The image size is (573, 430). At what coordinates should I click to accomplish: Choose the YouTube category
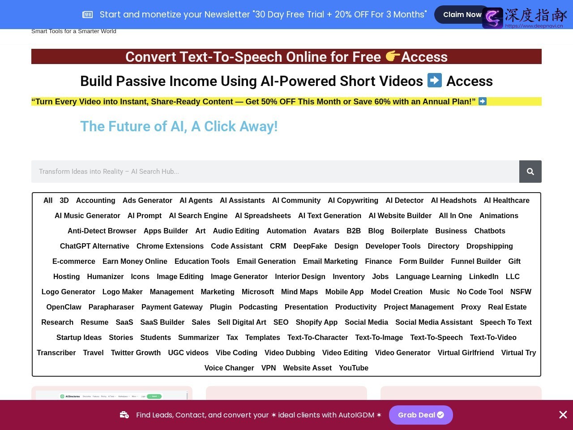tap(354, 368)
